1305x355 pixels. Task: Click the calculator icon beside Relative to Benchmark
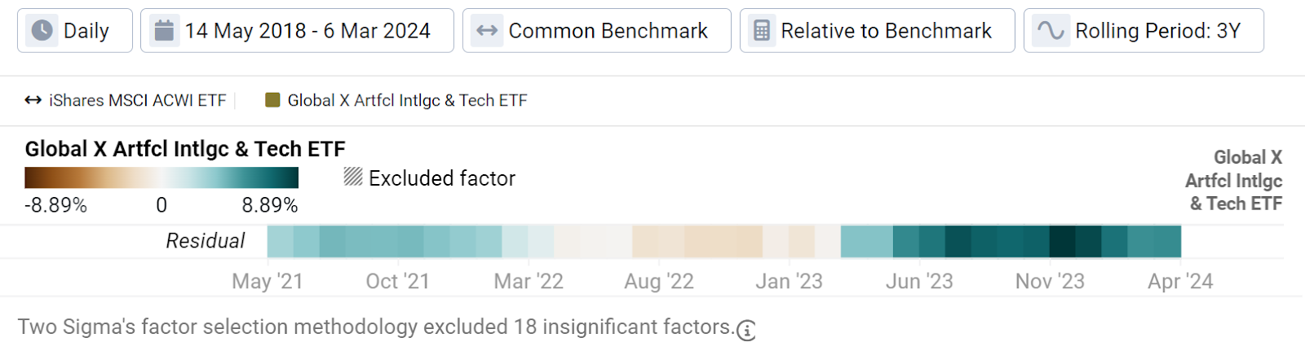tap(762, 31)
